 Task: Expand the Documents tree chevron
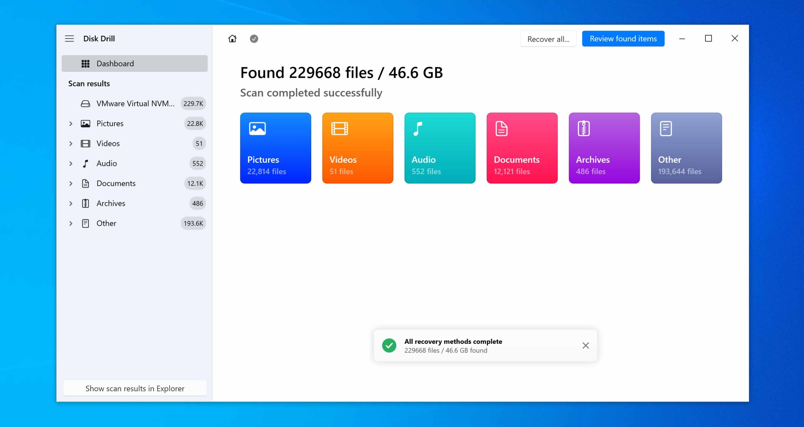pyautogui.click(x=71, y=184)
